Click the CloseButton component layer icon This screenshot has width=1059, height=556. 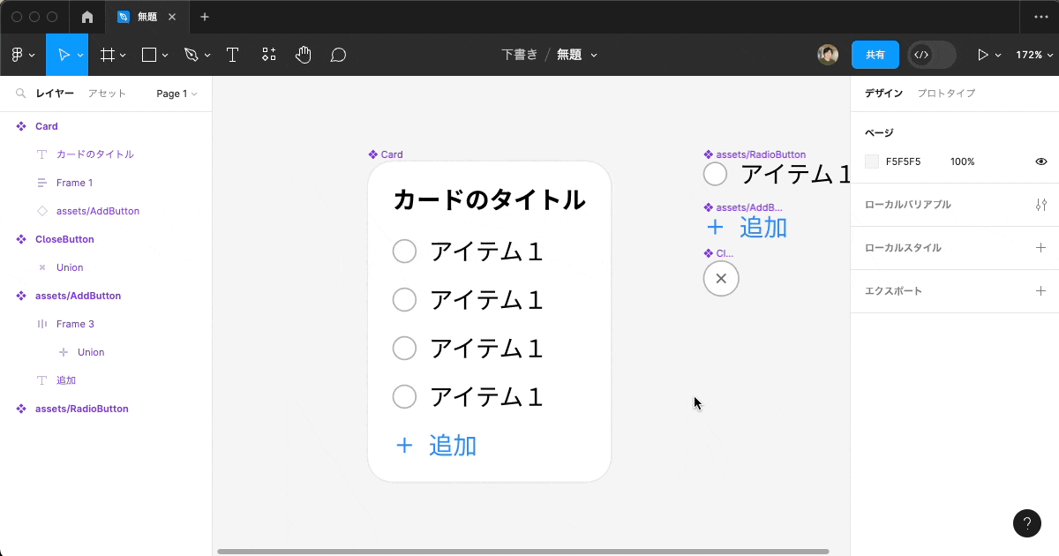tap(21, 239)
